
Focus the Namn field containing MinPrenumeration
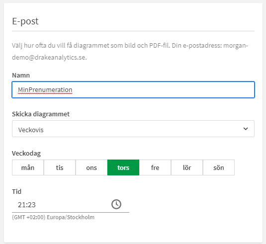coord(133,89)
